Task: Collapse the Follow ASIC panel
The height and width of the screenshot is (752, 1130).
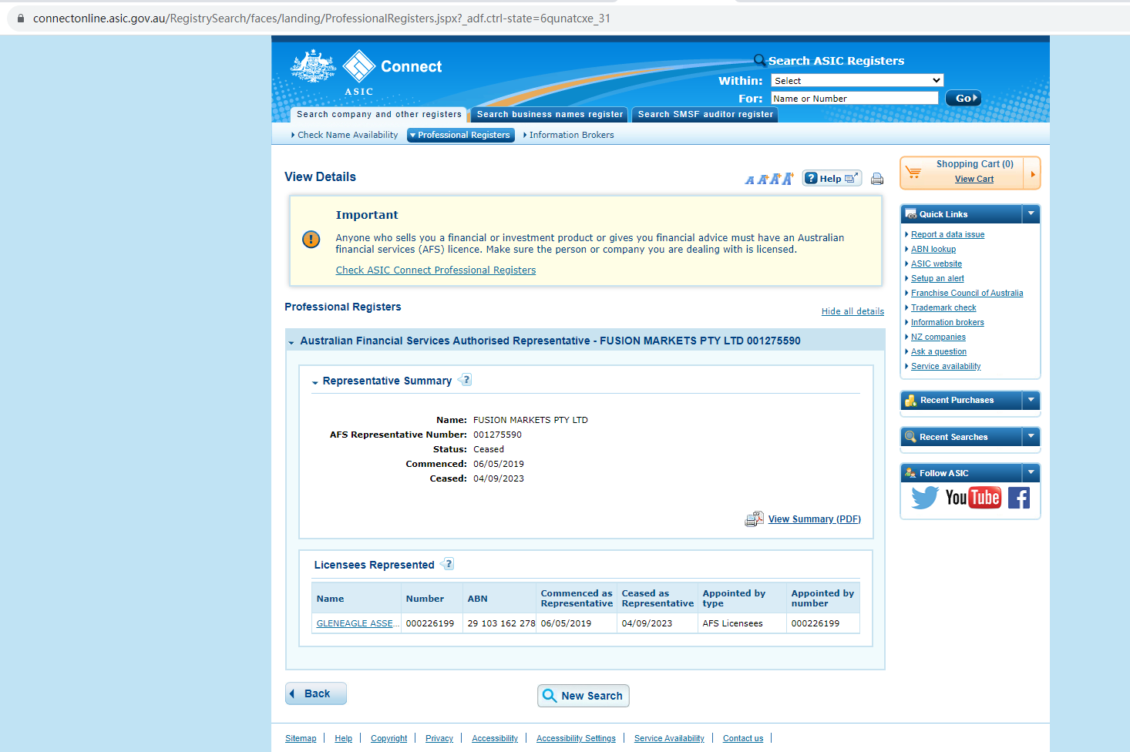Action: point(1031,472)
